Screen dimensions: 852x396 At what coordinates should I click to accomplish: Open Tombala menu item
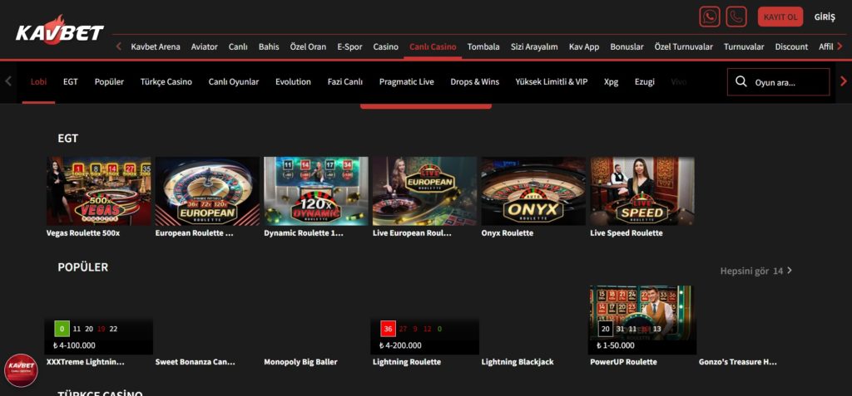click(x=483, y=46)
